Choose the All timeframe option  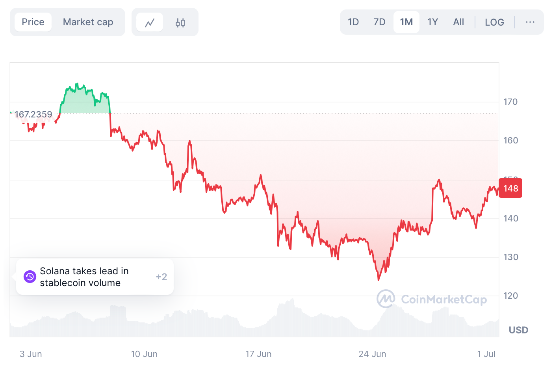point(458,22)
